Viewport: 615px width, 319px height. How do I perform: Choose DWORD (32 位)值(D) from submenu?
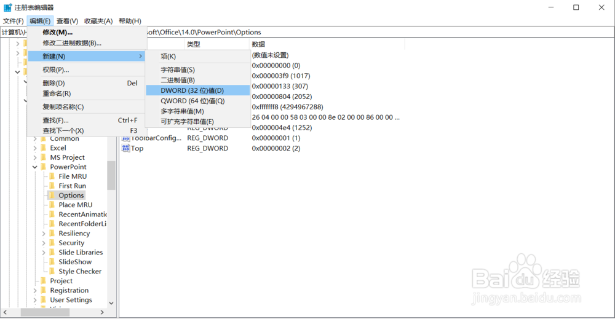pyautogui.click(x=197, y=90)
